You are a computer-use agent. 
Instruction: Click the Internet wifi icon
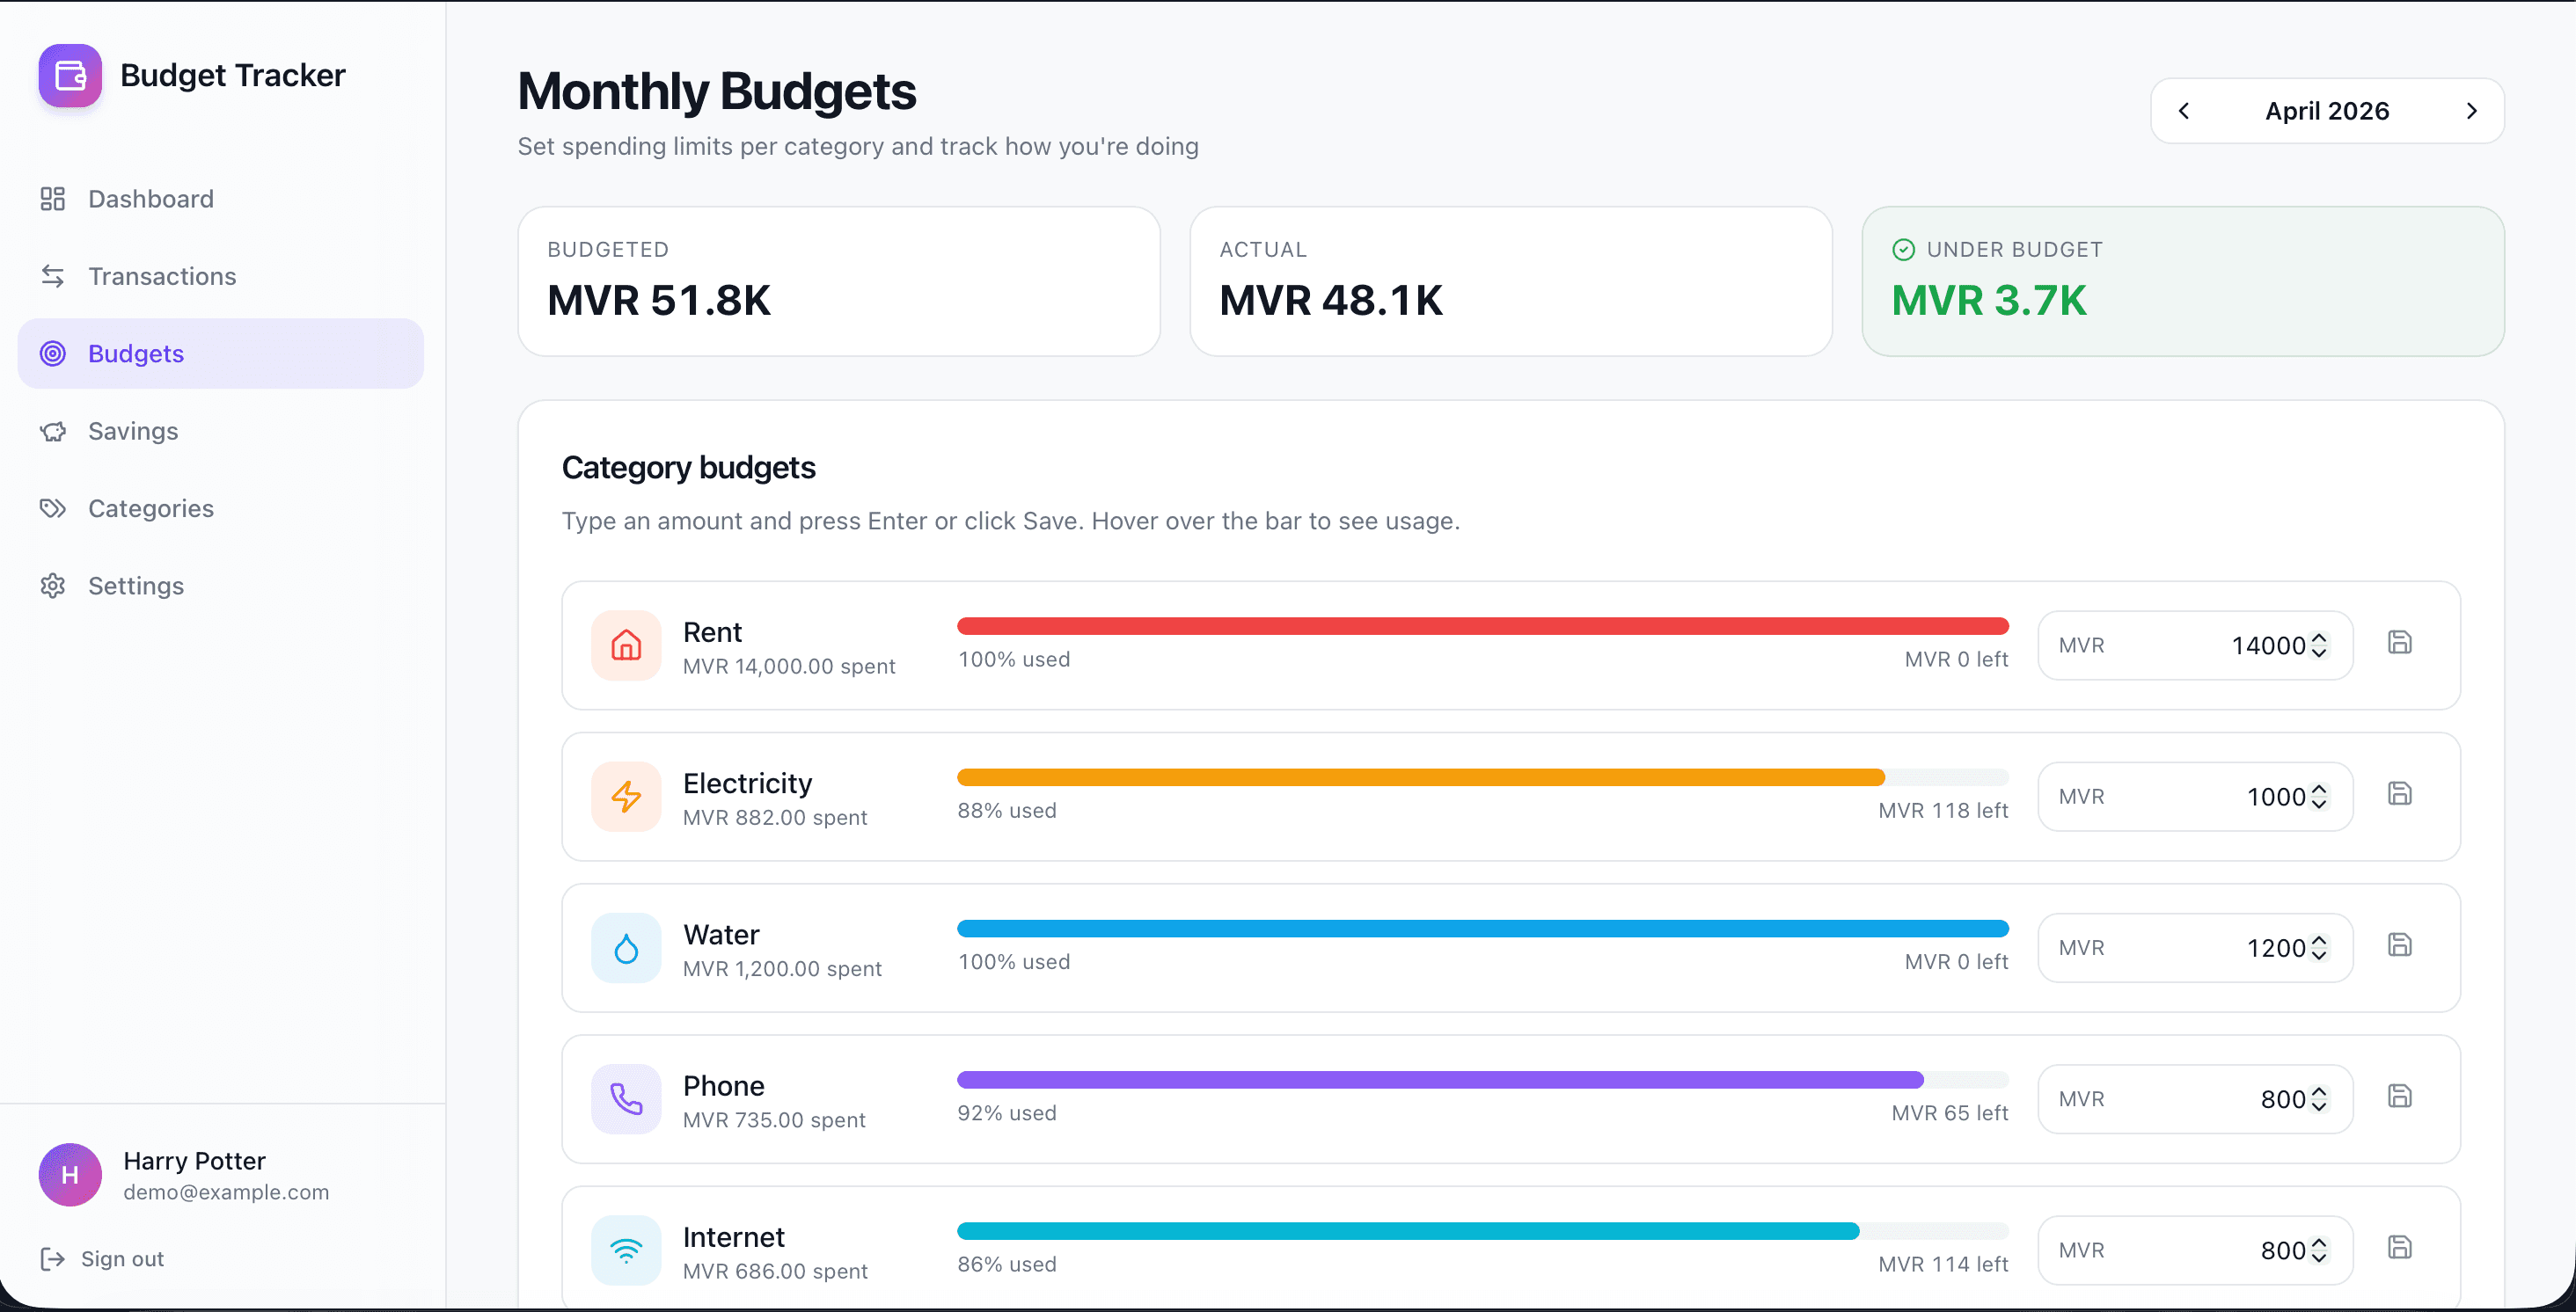(626, 1250)
